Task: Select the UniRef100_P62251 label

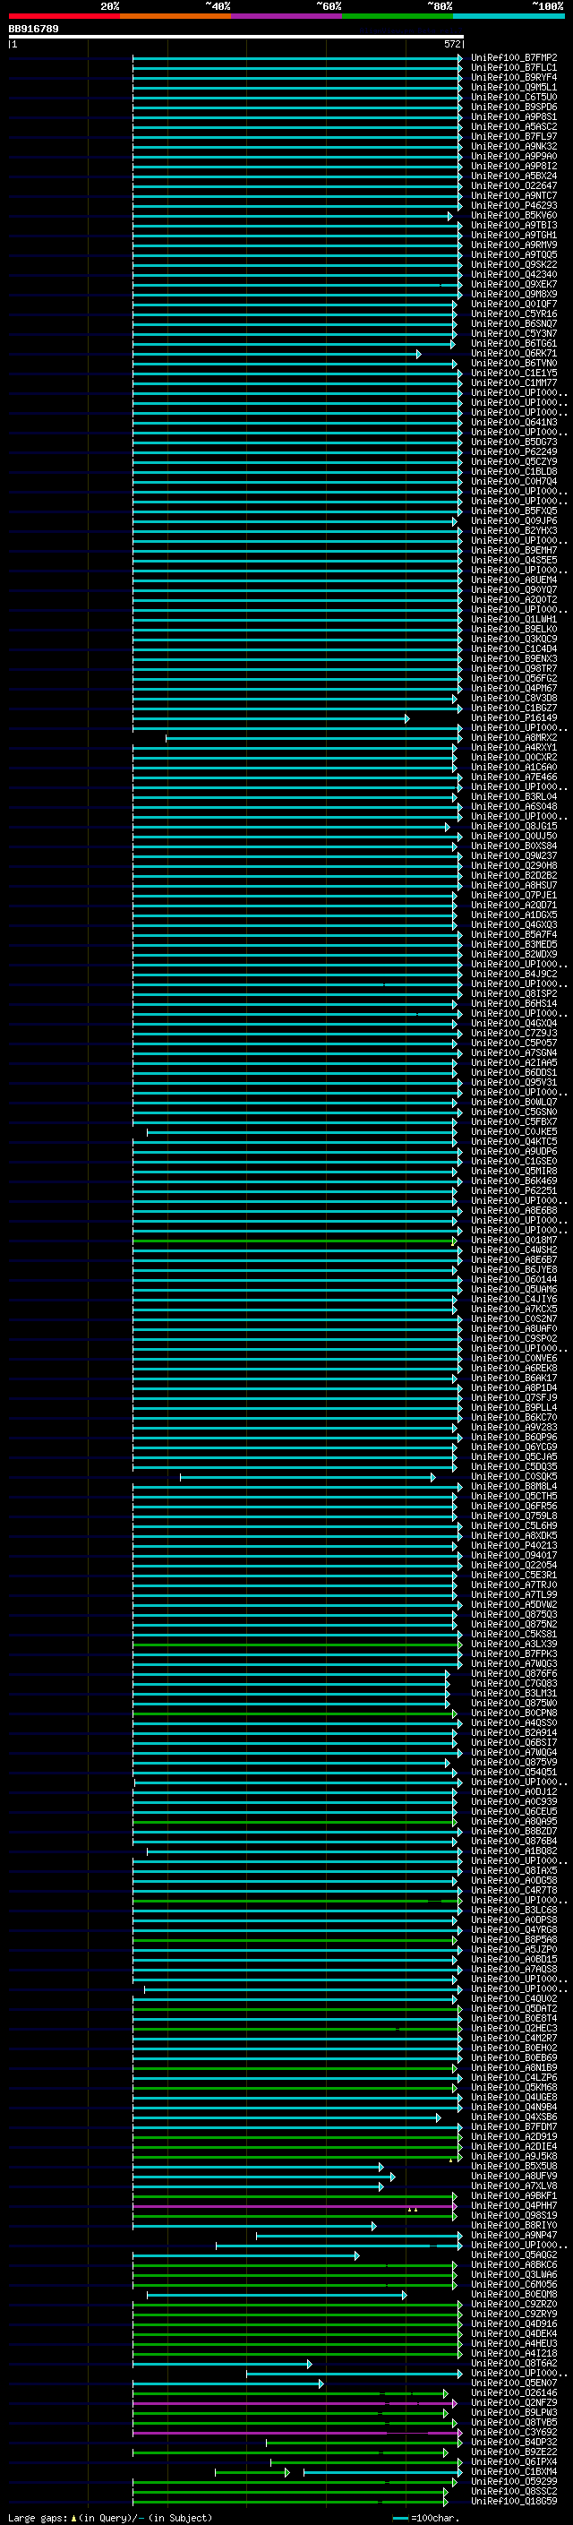Action: pos(513,1191)
